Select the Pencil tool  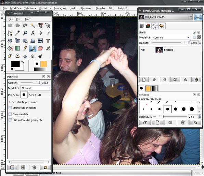[x=25, y=48]
